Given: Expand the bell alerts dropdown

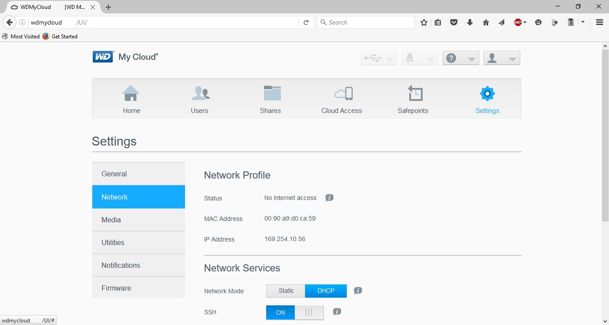Looking at the screenshot, I should tap(420, 58).
